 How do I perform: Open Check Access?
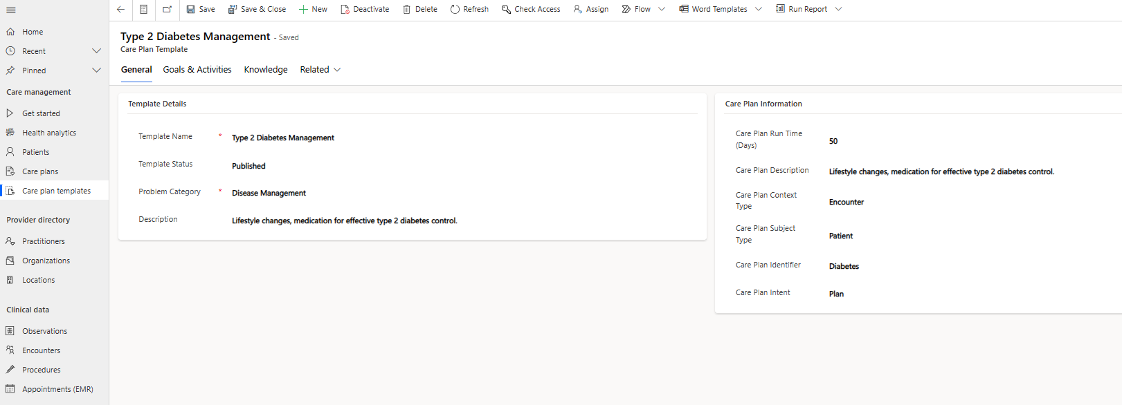[x=531, y=9]
